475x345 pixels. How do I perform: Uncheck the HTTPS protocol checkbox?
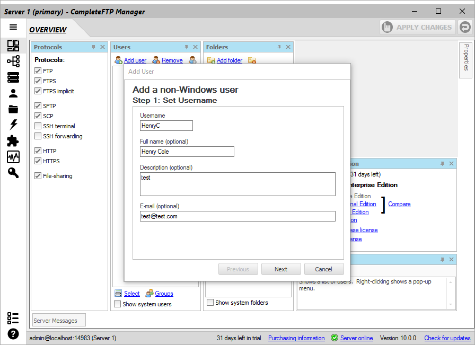tap(38, 161)
